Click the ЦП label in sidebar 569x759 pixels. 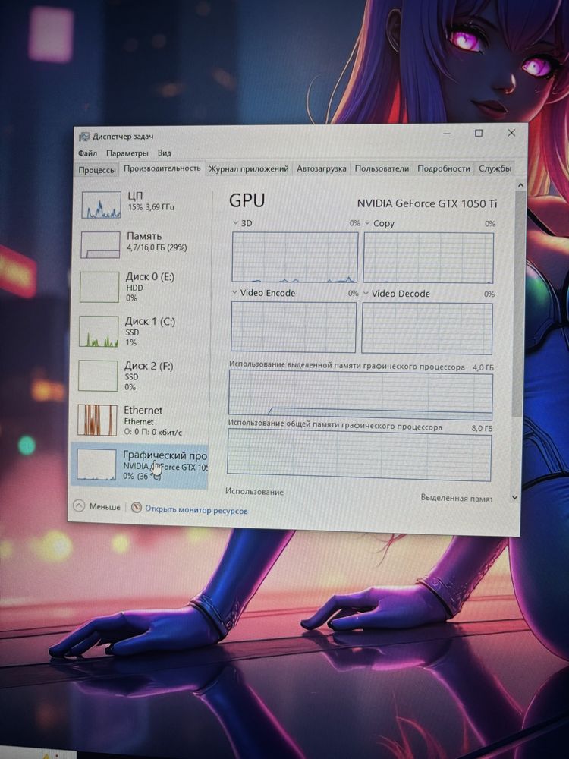tap(135, 196)
